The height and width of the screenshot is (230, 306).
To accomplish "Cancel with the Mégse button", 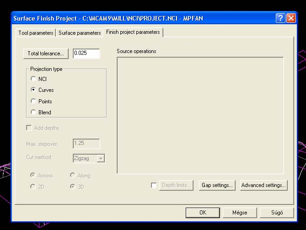I will (x=240, y=213).
